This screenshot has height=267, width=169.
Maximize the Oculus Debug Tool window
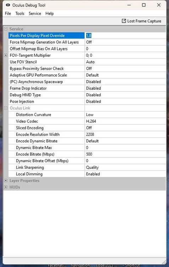click(x=144, y=5)
